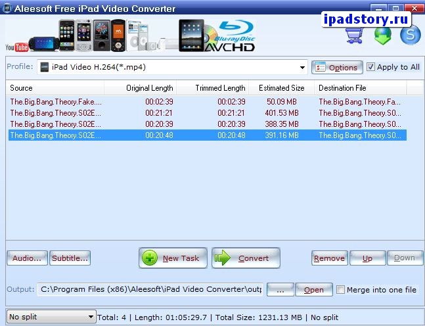Move item with Up button
Image resolution: width=425 pixels, height=326 pixels.
pos(368,258)
